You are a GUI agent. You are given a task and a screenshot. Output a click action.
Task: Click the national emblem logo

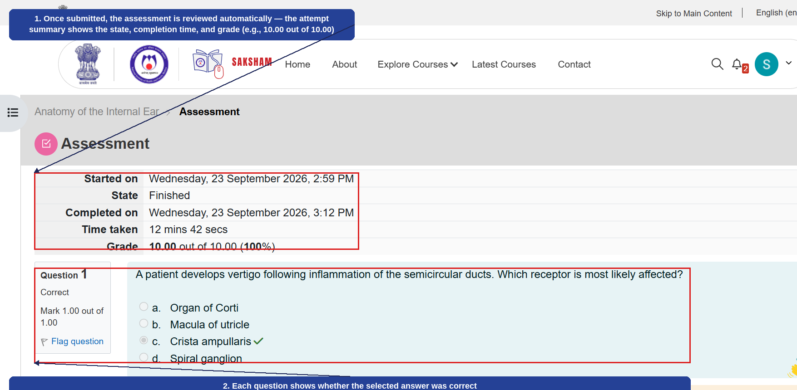(x=88, y=64)
